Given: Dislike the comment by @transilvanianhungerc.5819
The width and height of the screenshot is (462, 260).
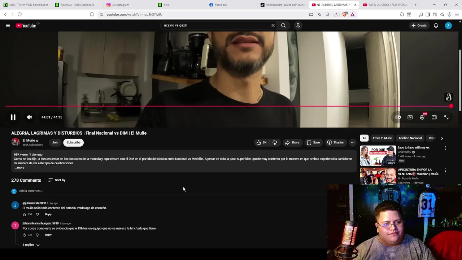Looking at the screenshot, I should pyautogui.click(x=37, y=235).
